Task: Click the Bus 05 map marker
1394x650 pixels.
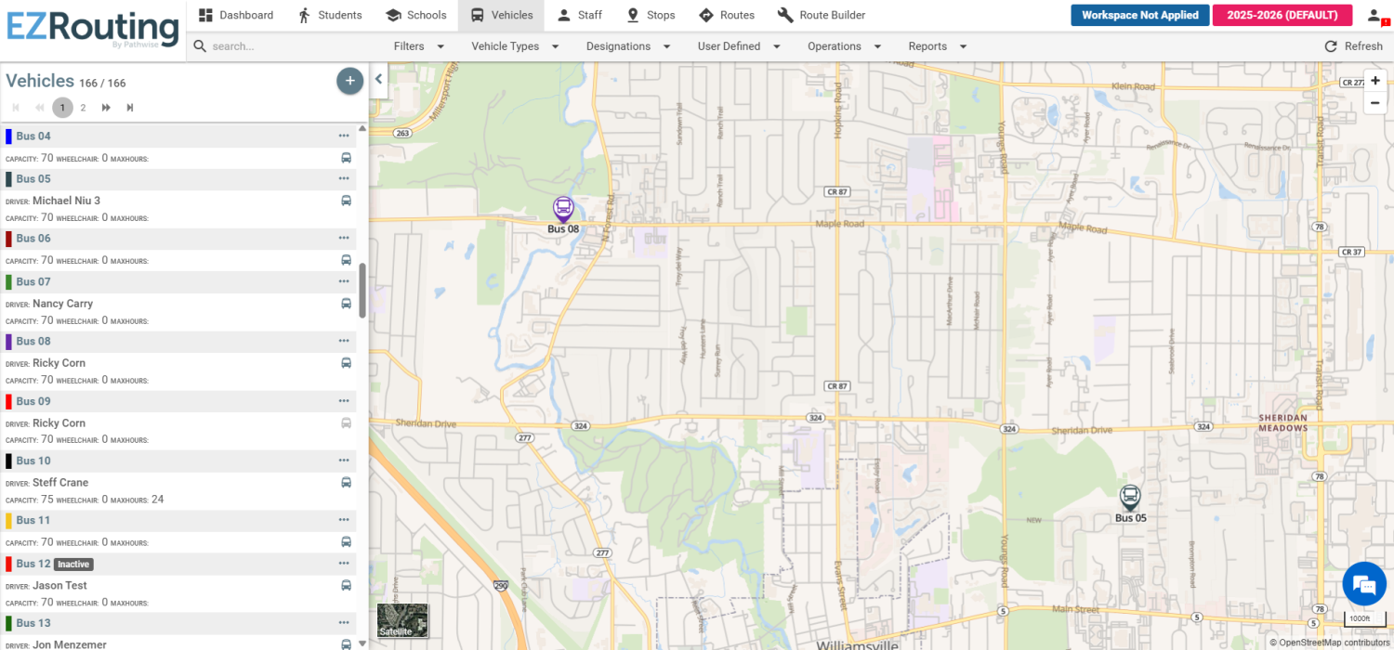Action: pyautogui.click(x=1129, y=498)
